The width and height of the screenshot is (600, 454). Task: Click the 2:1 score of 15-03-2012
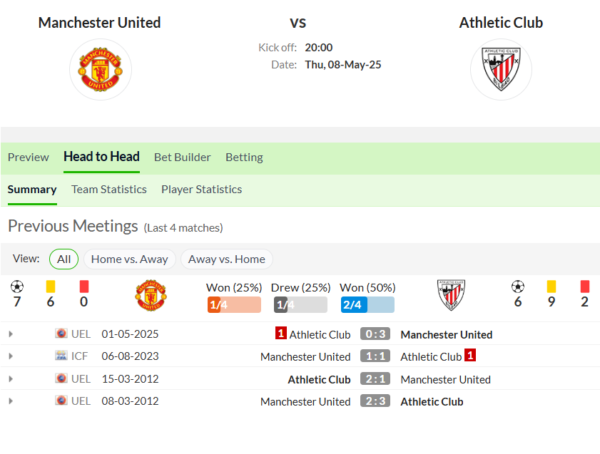pos(375,378)
